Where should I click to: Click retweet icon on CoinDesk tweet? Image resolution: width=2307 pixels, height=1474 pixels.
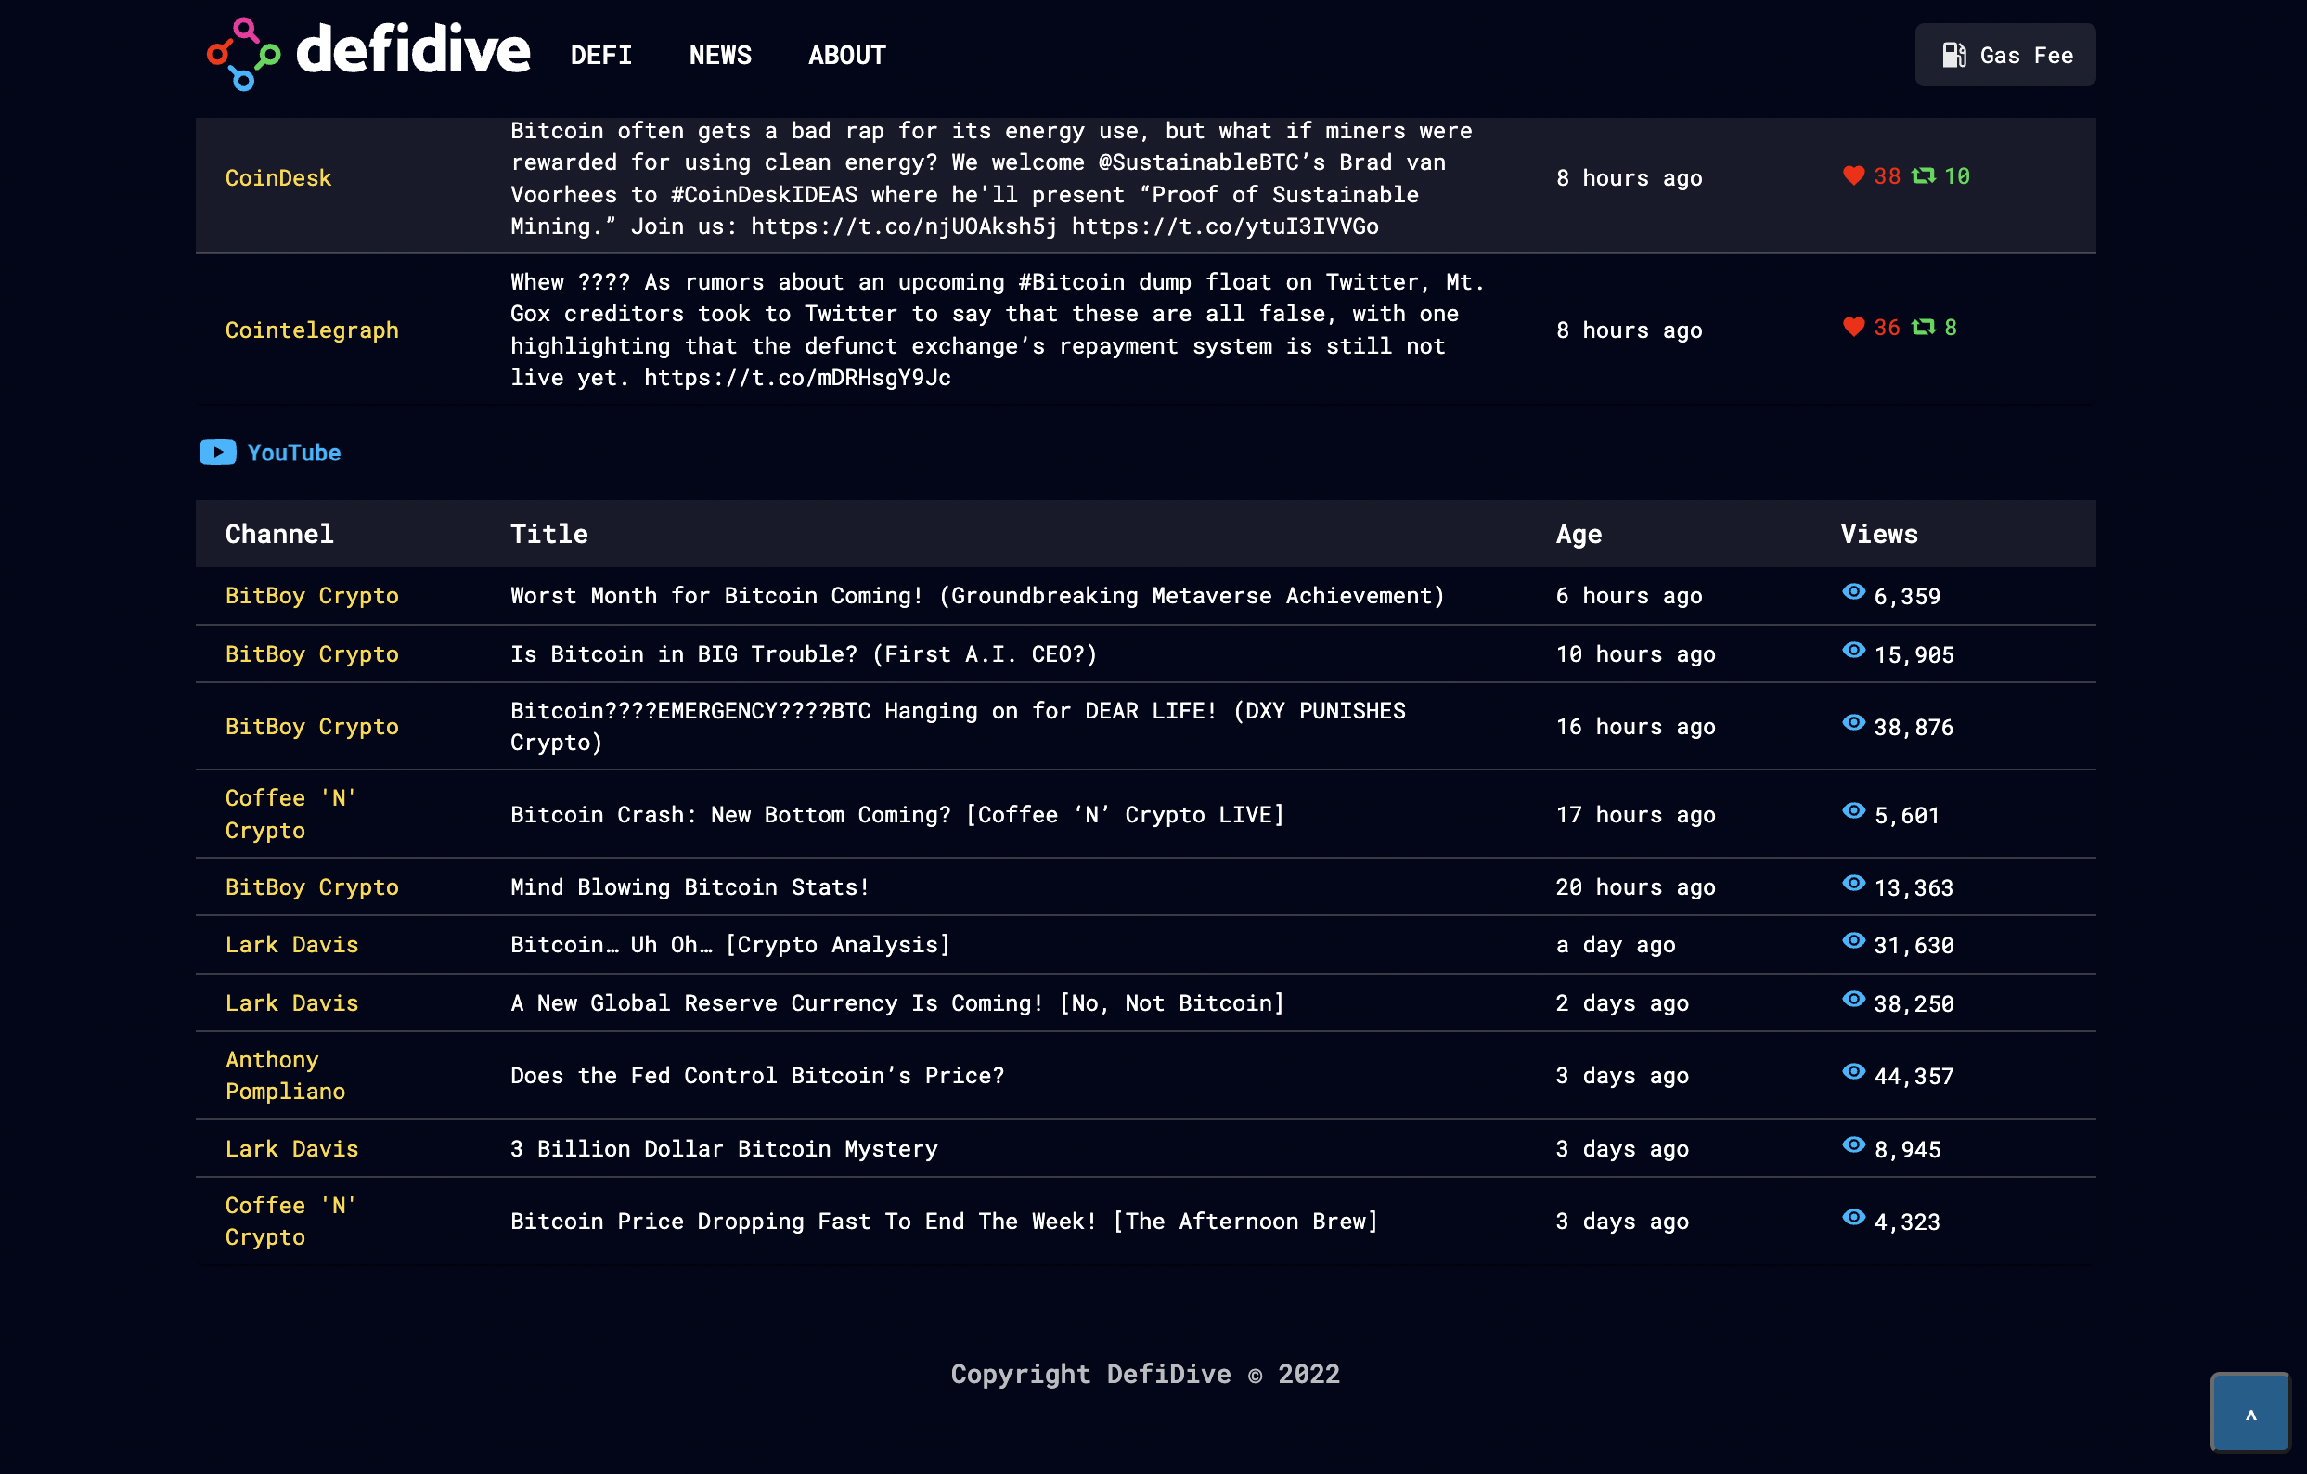click(1923, 175)
